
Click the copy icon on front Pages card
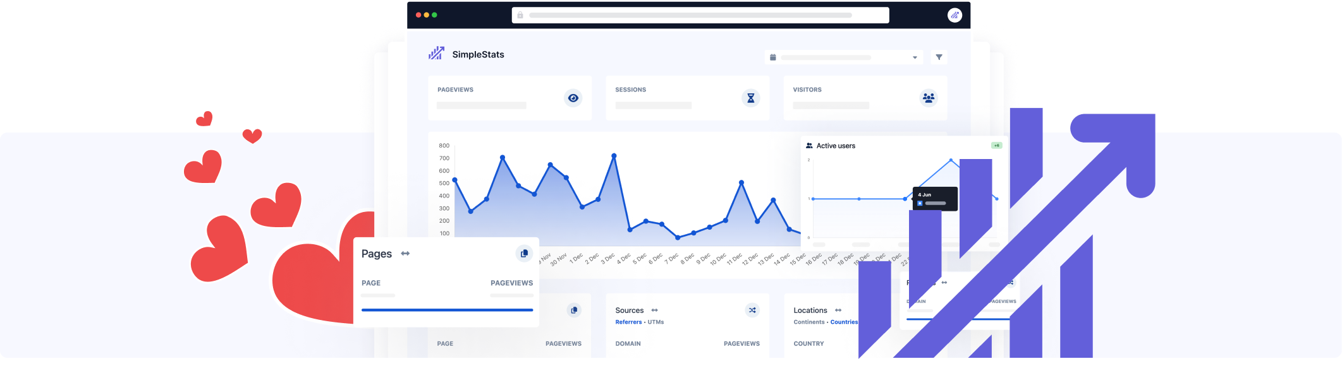click(x=523, y=254)
